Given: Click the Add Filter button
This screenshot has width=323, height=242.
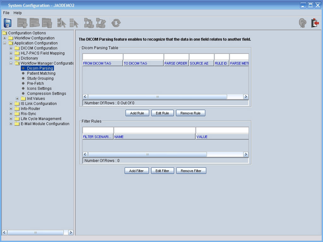Looking at the screenshot, I should pos(136,170).
